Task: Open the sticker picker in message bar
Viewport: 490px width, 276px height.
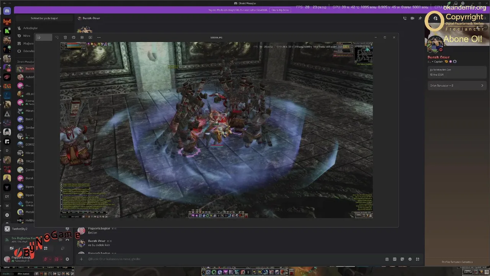Action: pyautogui.click(x=402, y=259)
